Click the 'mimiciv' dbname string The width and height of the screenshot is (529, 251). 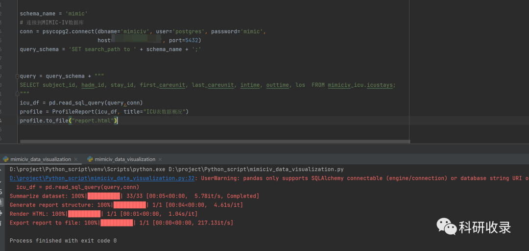tap(135, 31)
